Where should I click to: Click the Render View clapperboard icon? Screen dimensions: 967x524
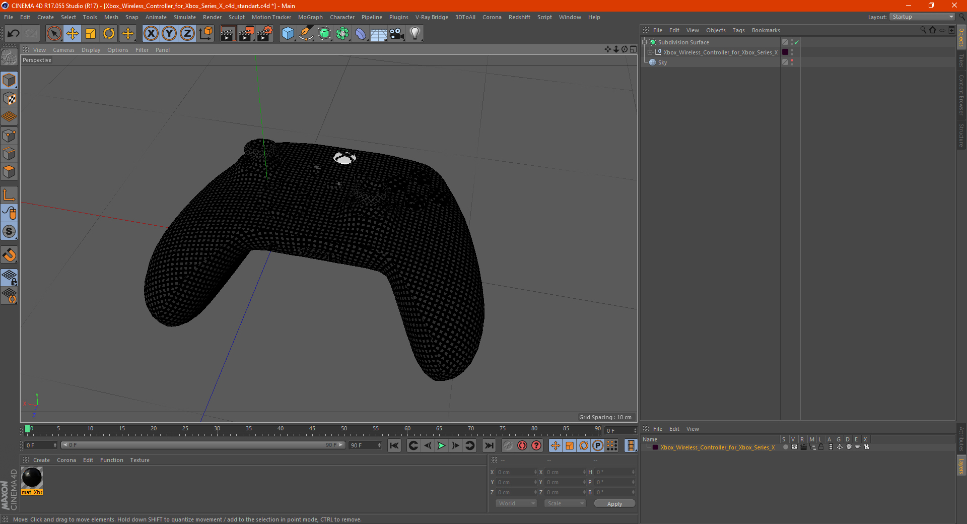click(x=228, y=34)
